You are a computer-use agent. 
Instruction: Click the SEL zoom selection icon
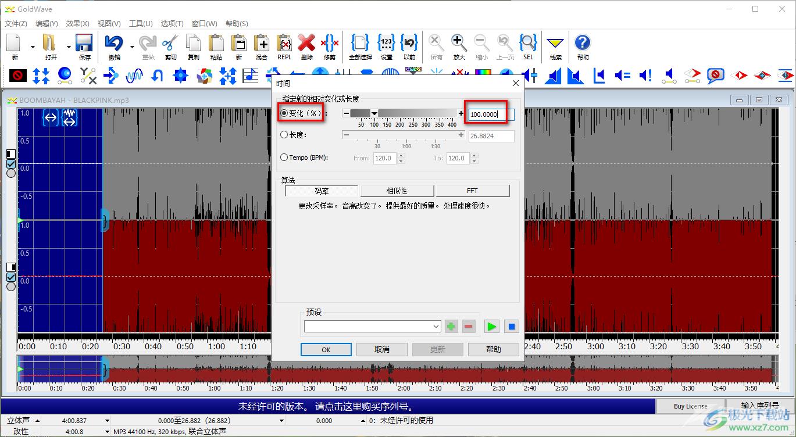(x=528, y=43)
